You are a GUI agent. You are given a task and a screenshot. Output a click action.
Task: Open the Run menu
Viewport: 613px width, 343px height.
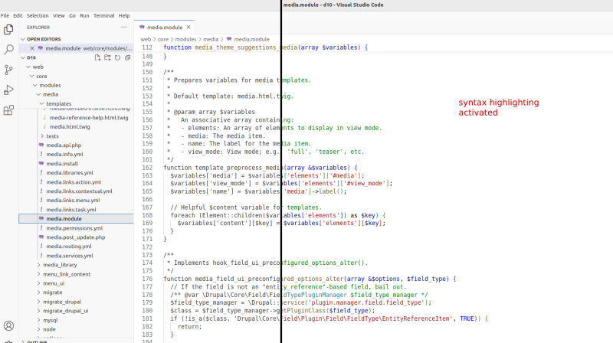(84, 15)
